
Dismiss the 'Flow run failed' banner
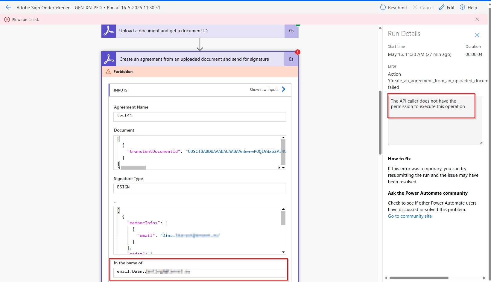(477, 19)
